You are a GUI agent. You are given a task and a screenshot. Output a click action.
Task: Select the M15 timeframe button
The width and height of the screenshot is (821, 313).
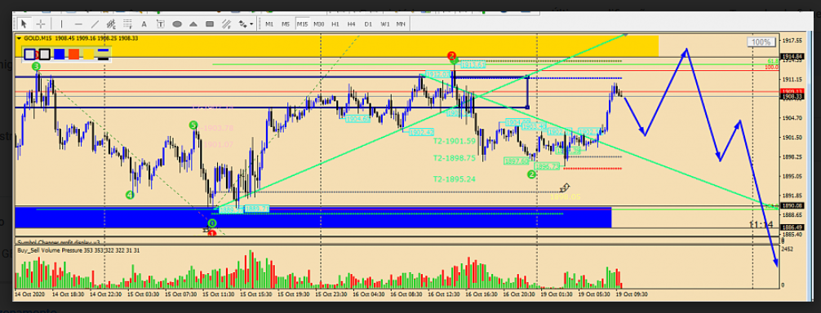[302, 24]
